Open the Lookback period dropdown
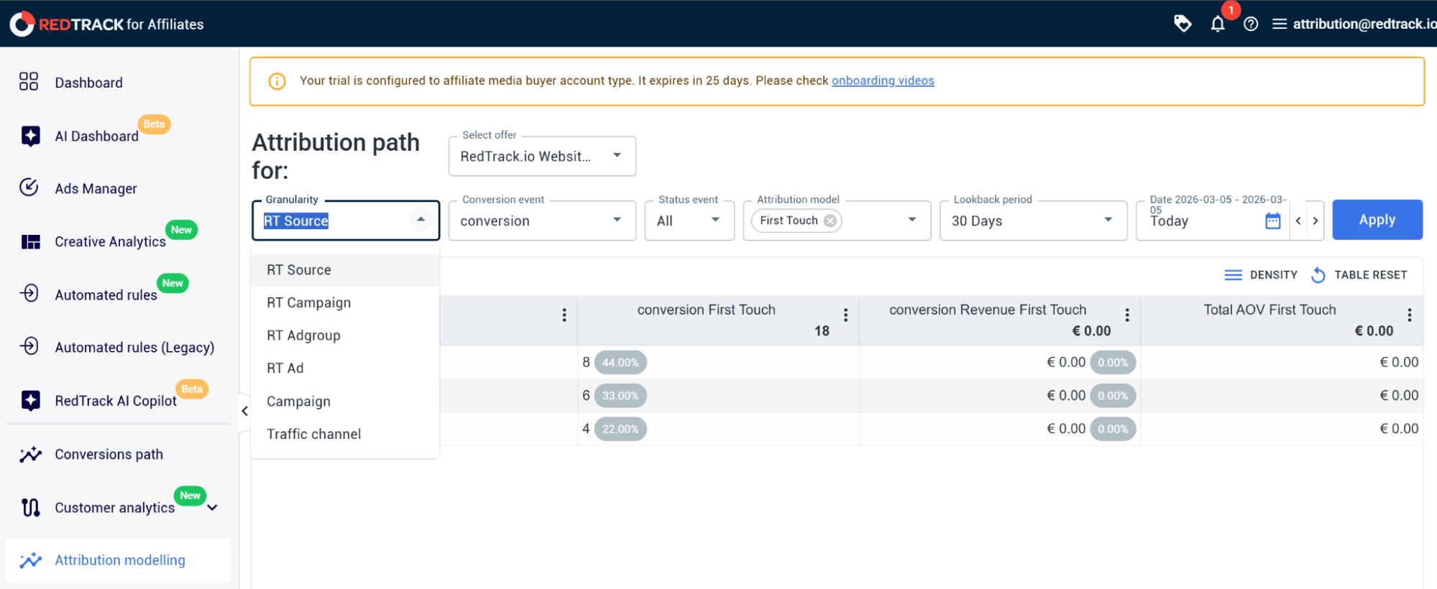The height and width of the screenshot is (589, 1437). point(1033,221)
